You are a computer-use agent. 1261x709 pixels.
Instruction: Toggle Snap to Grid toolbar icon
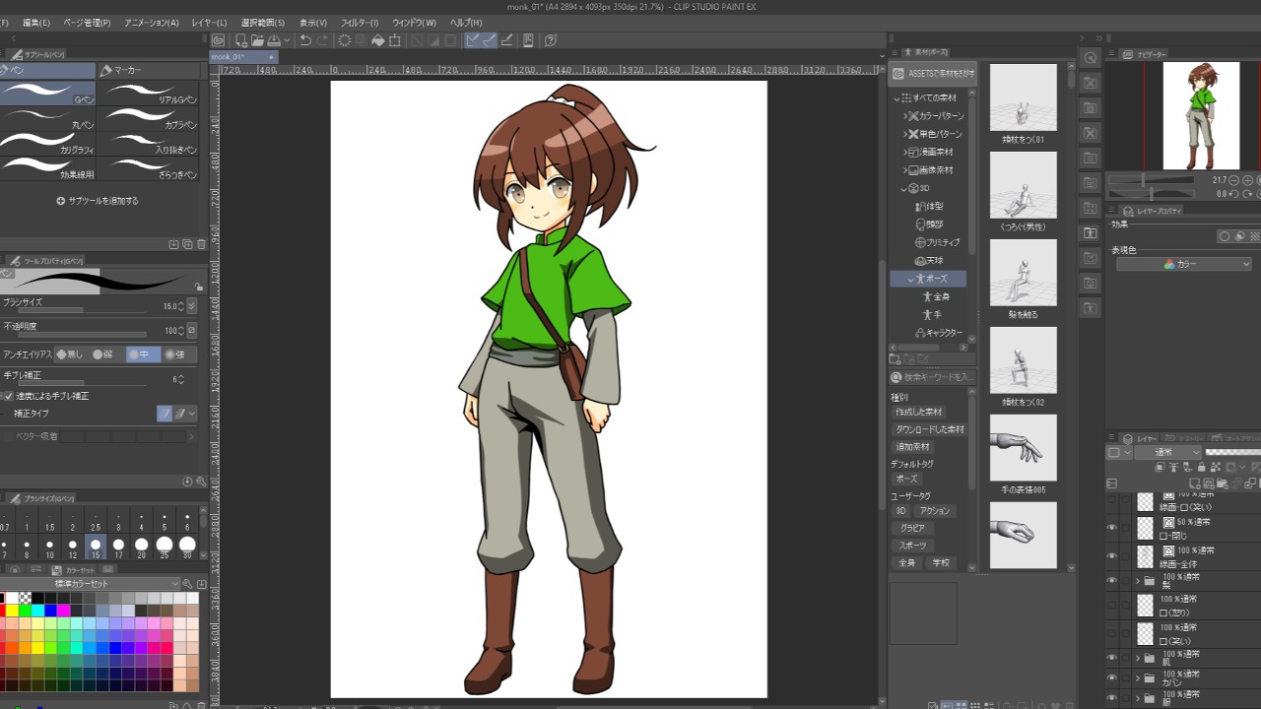pos(506,40)
